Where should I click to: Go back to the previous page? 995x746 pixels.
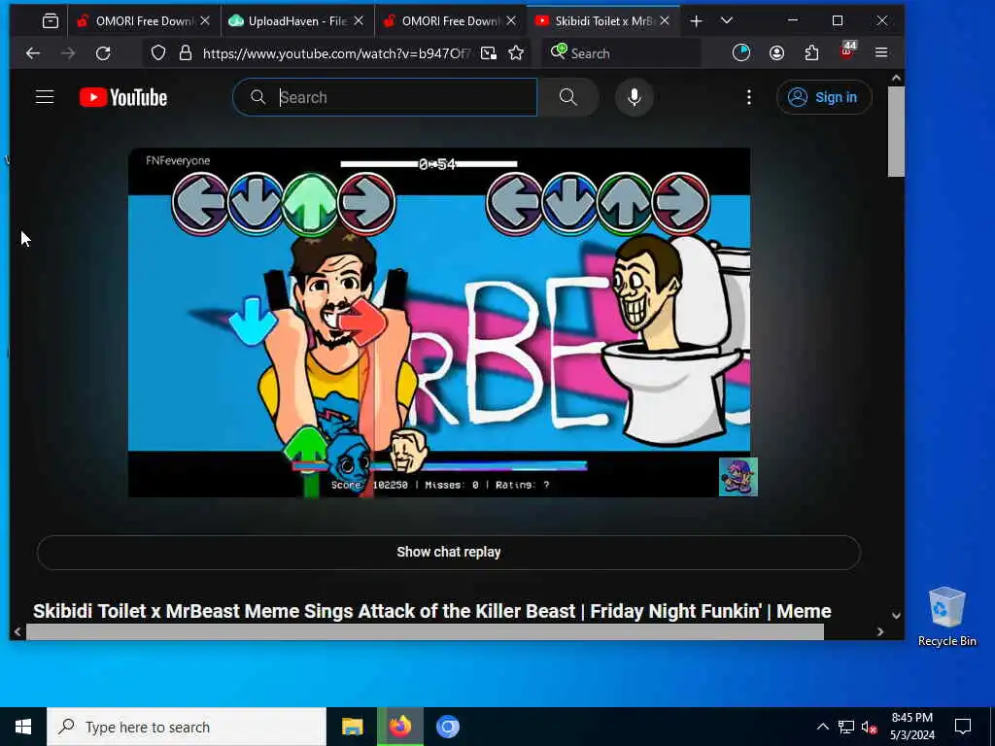tap(33, 53)
